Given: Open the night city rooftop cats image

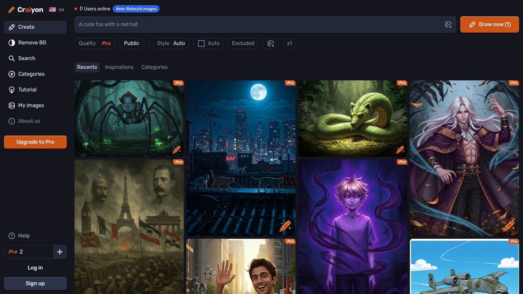Looking at the screenshot, I should click(241, 158).
